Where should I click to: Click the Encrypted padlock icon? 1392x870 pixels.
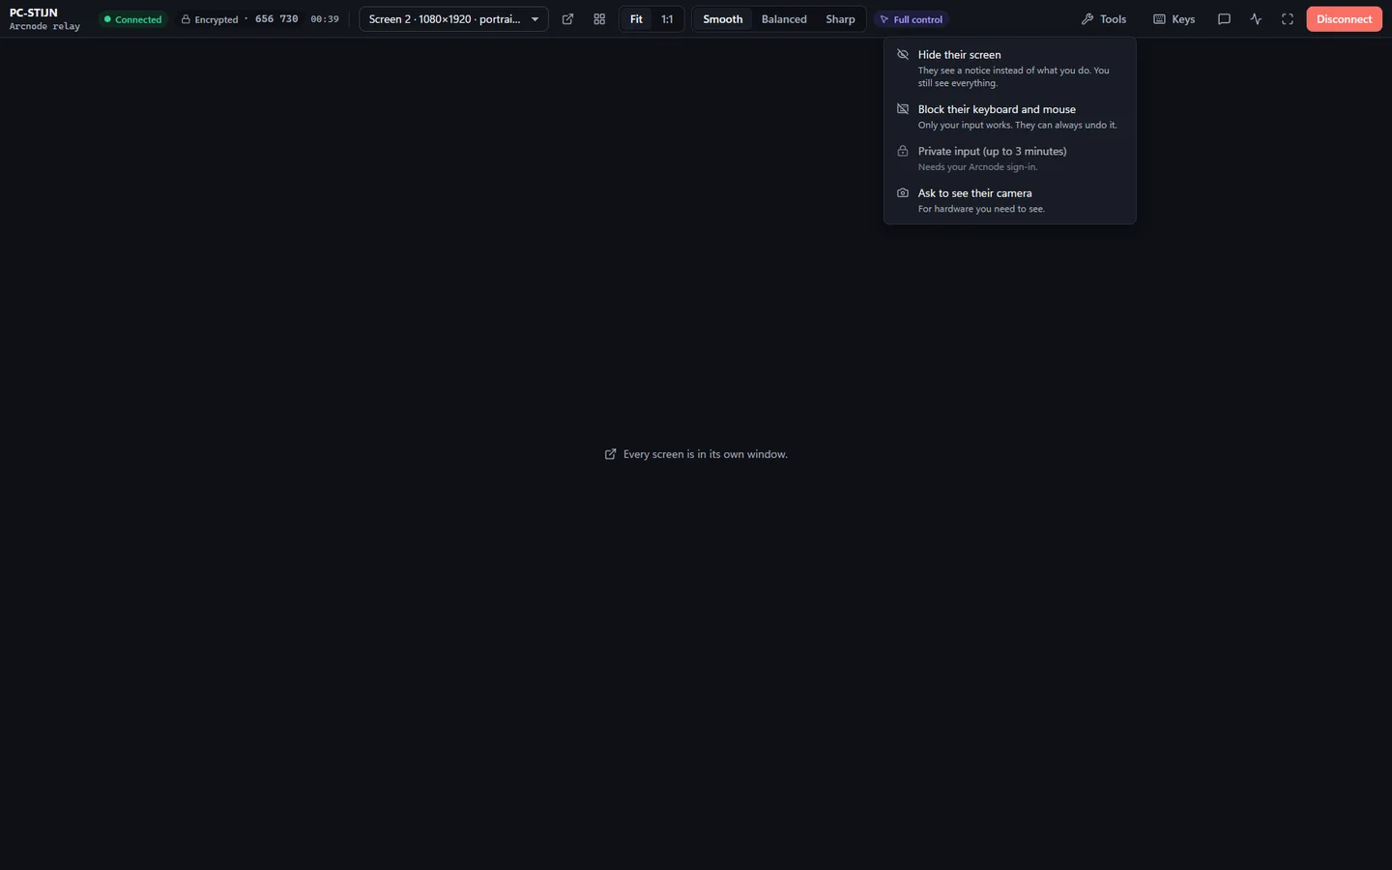click(x=186, y=19)
